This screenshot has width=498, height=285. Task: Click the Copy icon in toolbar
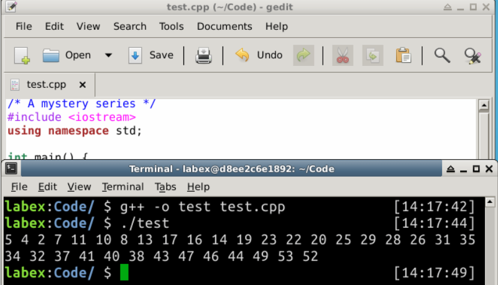click(372, 55)
